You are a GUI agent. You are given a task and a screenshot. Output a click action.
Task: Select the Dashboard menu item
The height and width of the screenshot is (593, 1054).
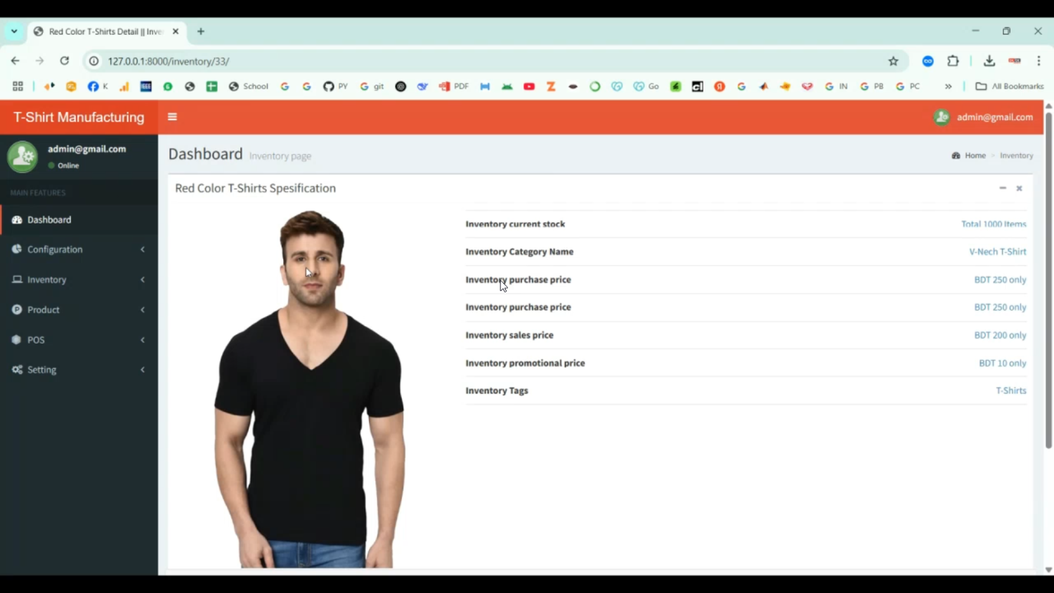click(79, 220)
